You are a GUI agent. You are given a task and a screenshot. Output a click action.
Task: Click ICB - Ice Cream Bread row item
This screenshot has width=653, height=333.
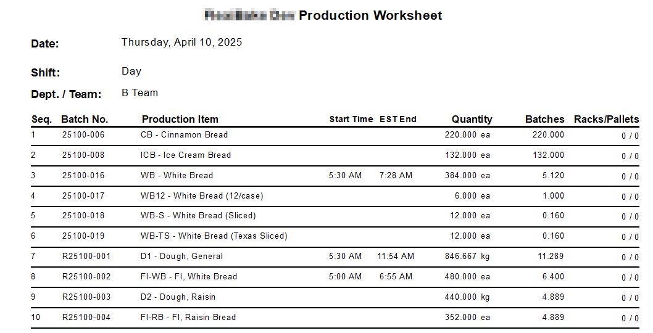point(186,155)
